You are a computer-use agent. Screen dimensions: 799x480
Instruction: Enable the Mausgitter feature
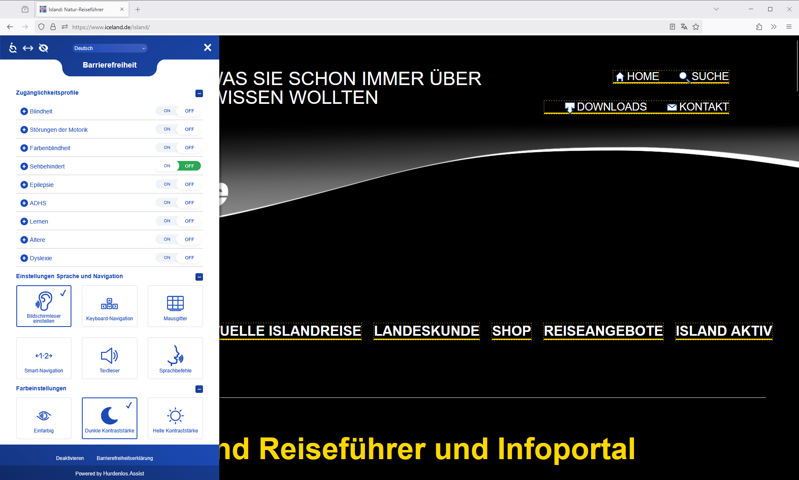coord(175,306)
